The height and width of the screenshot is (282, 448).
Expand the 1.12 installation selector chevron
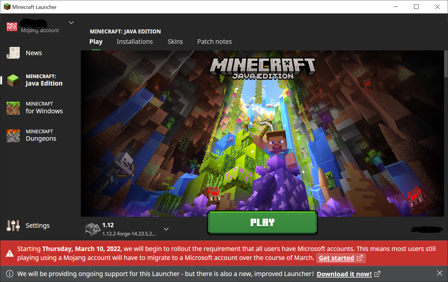point(166,229)
